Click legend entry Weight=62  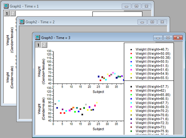pos(150,91)
